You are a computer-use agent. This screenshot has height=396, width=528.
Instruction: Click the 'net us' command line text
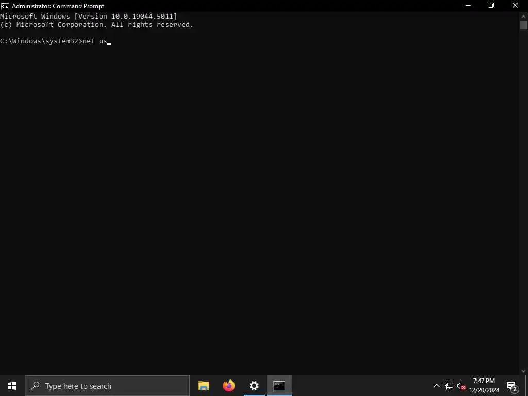click(95, 41)
